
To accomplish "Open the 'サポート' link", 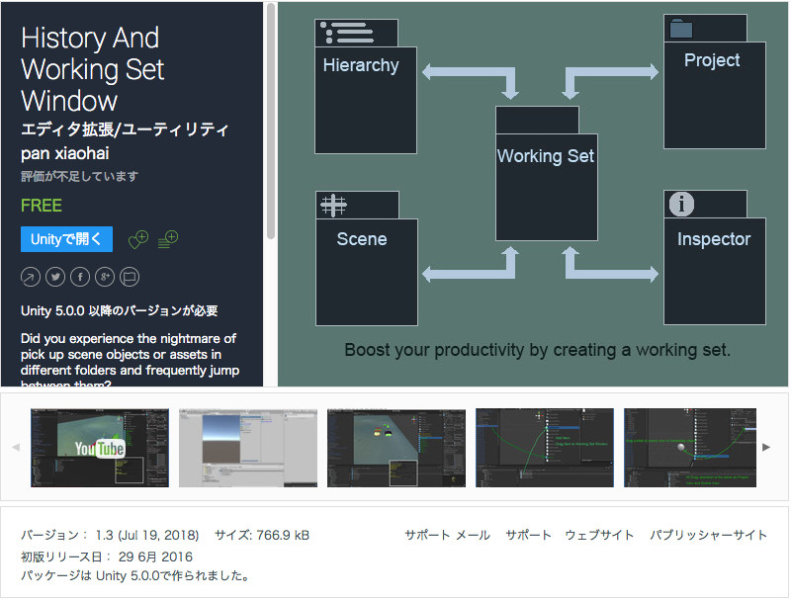I will point(528,535).
